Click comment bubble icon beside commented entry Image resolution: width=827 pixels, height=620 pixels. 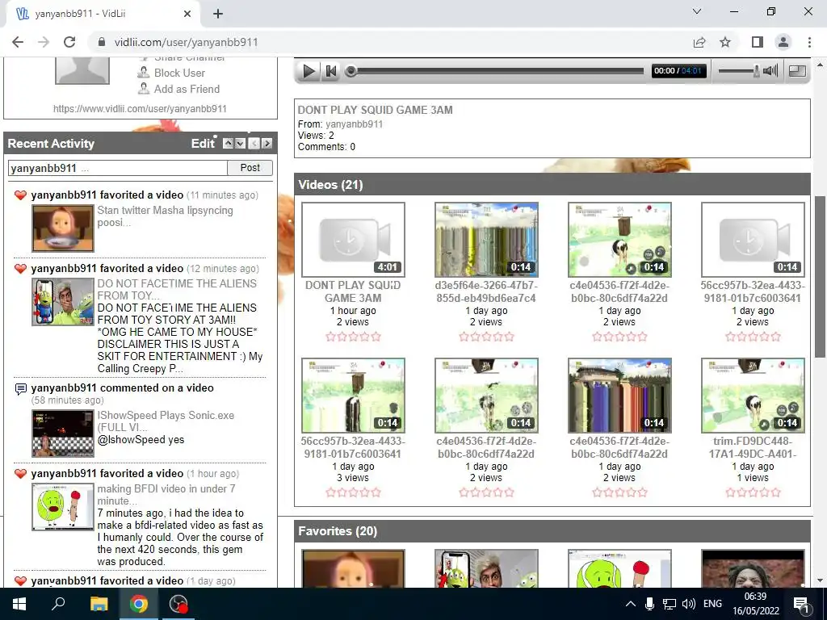click(20, 389)
